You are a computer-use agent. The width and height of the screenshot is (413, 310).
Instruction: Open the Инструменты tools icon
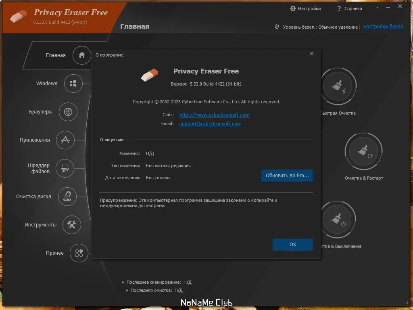[x=72, y=225]
